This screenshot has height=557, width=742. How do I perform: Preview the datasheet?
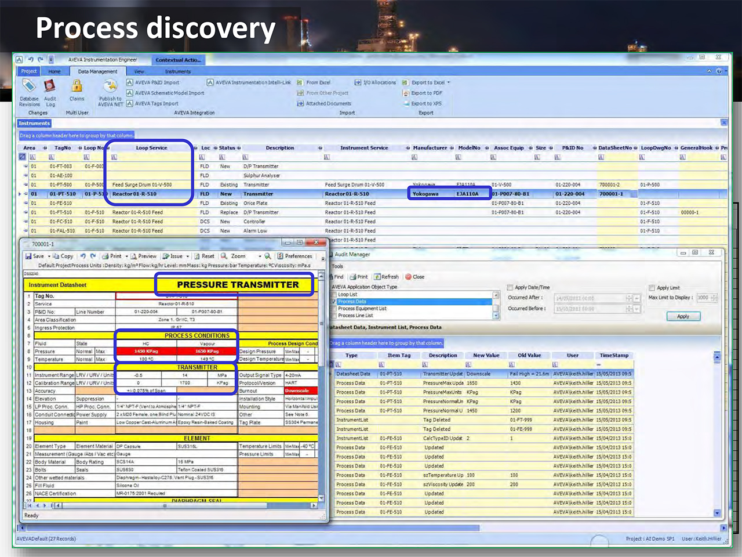(143, 256)
